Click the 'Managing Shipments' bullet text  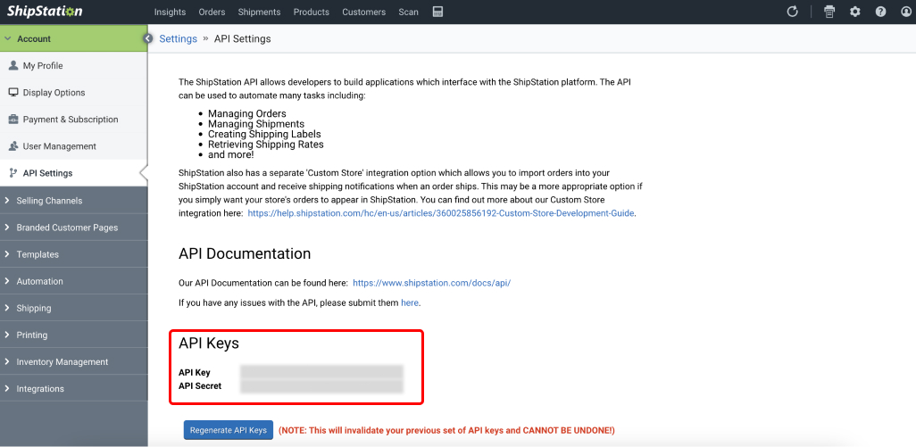[256, 124]
